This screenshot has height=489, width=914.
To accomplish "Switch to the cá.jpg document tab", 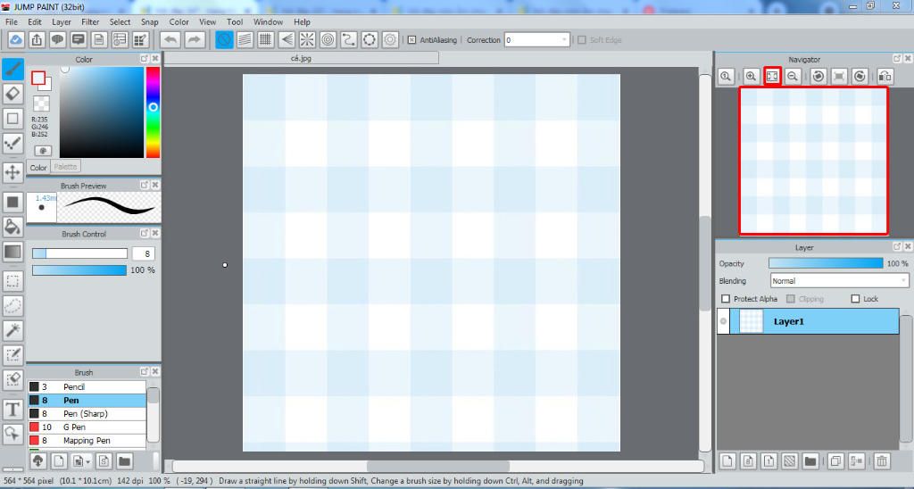I will pyautogui.click(x=301, y=58).
